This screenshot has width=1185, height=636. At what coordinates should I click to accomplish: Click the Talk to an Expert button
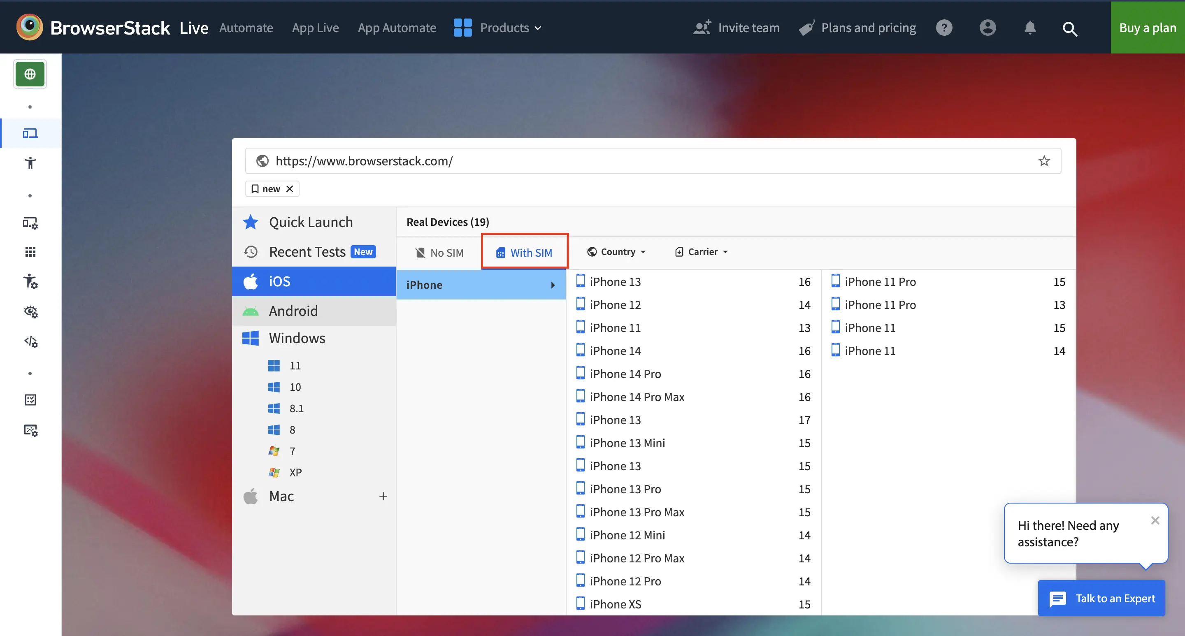[x=1101, y=598]
